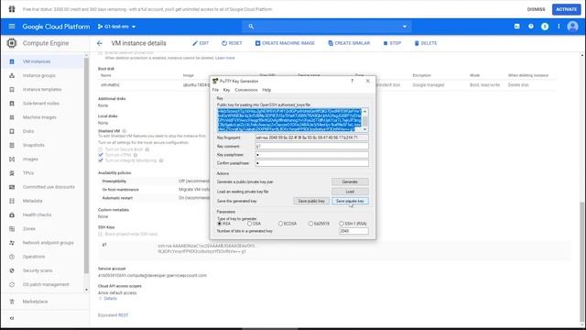586x330 pixels.
Task: Click the search magnifier icon
Action: [x=251, y=27]
